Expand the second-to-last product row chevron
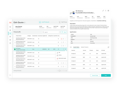130x97 pixels. [15, 63]
